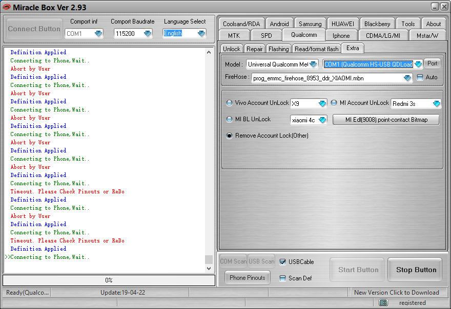This screenshot has height=309, width=451.
Task: Click New Version Click to Download
Action: coord(396,293)
